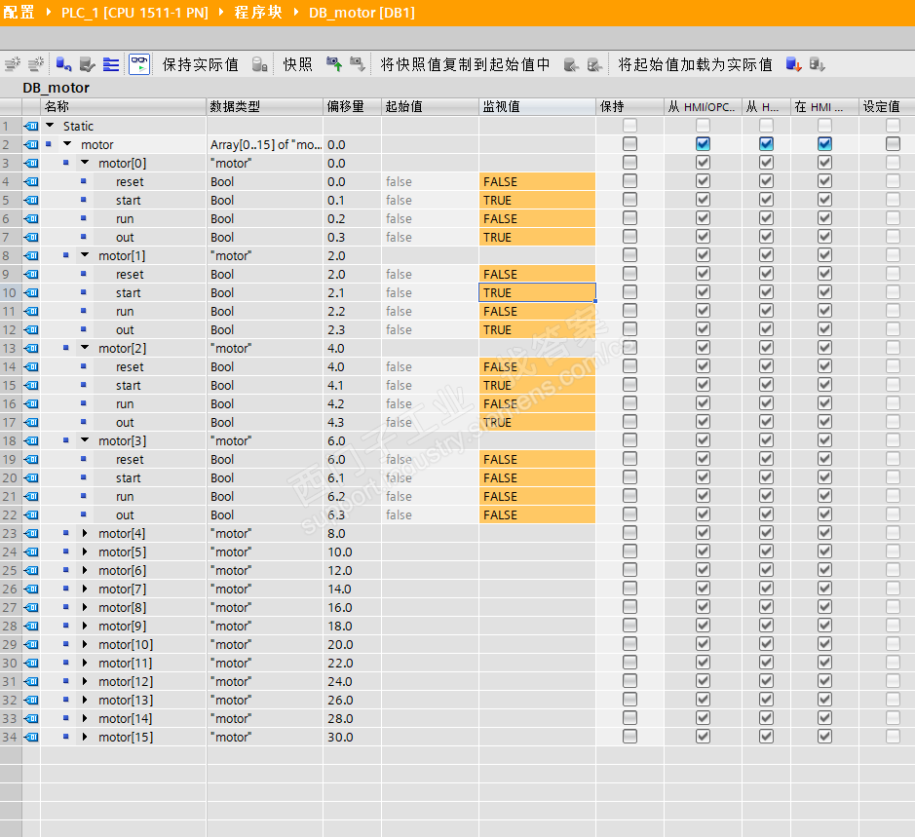Click the first icon right of 快照 label
The height and width of the screenshot is (837, 915).
334,64
